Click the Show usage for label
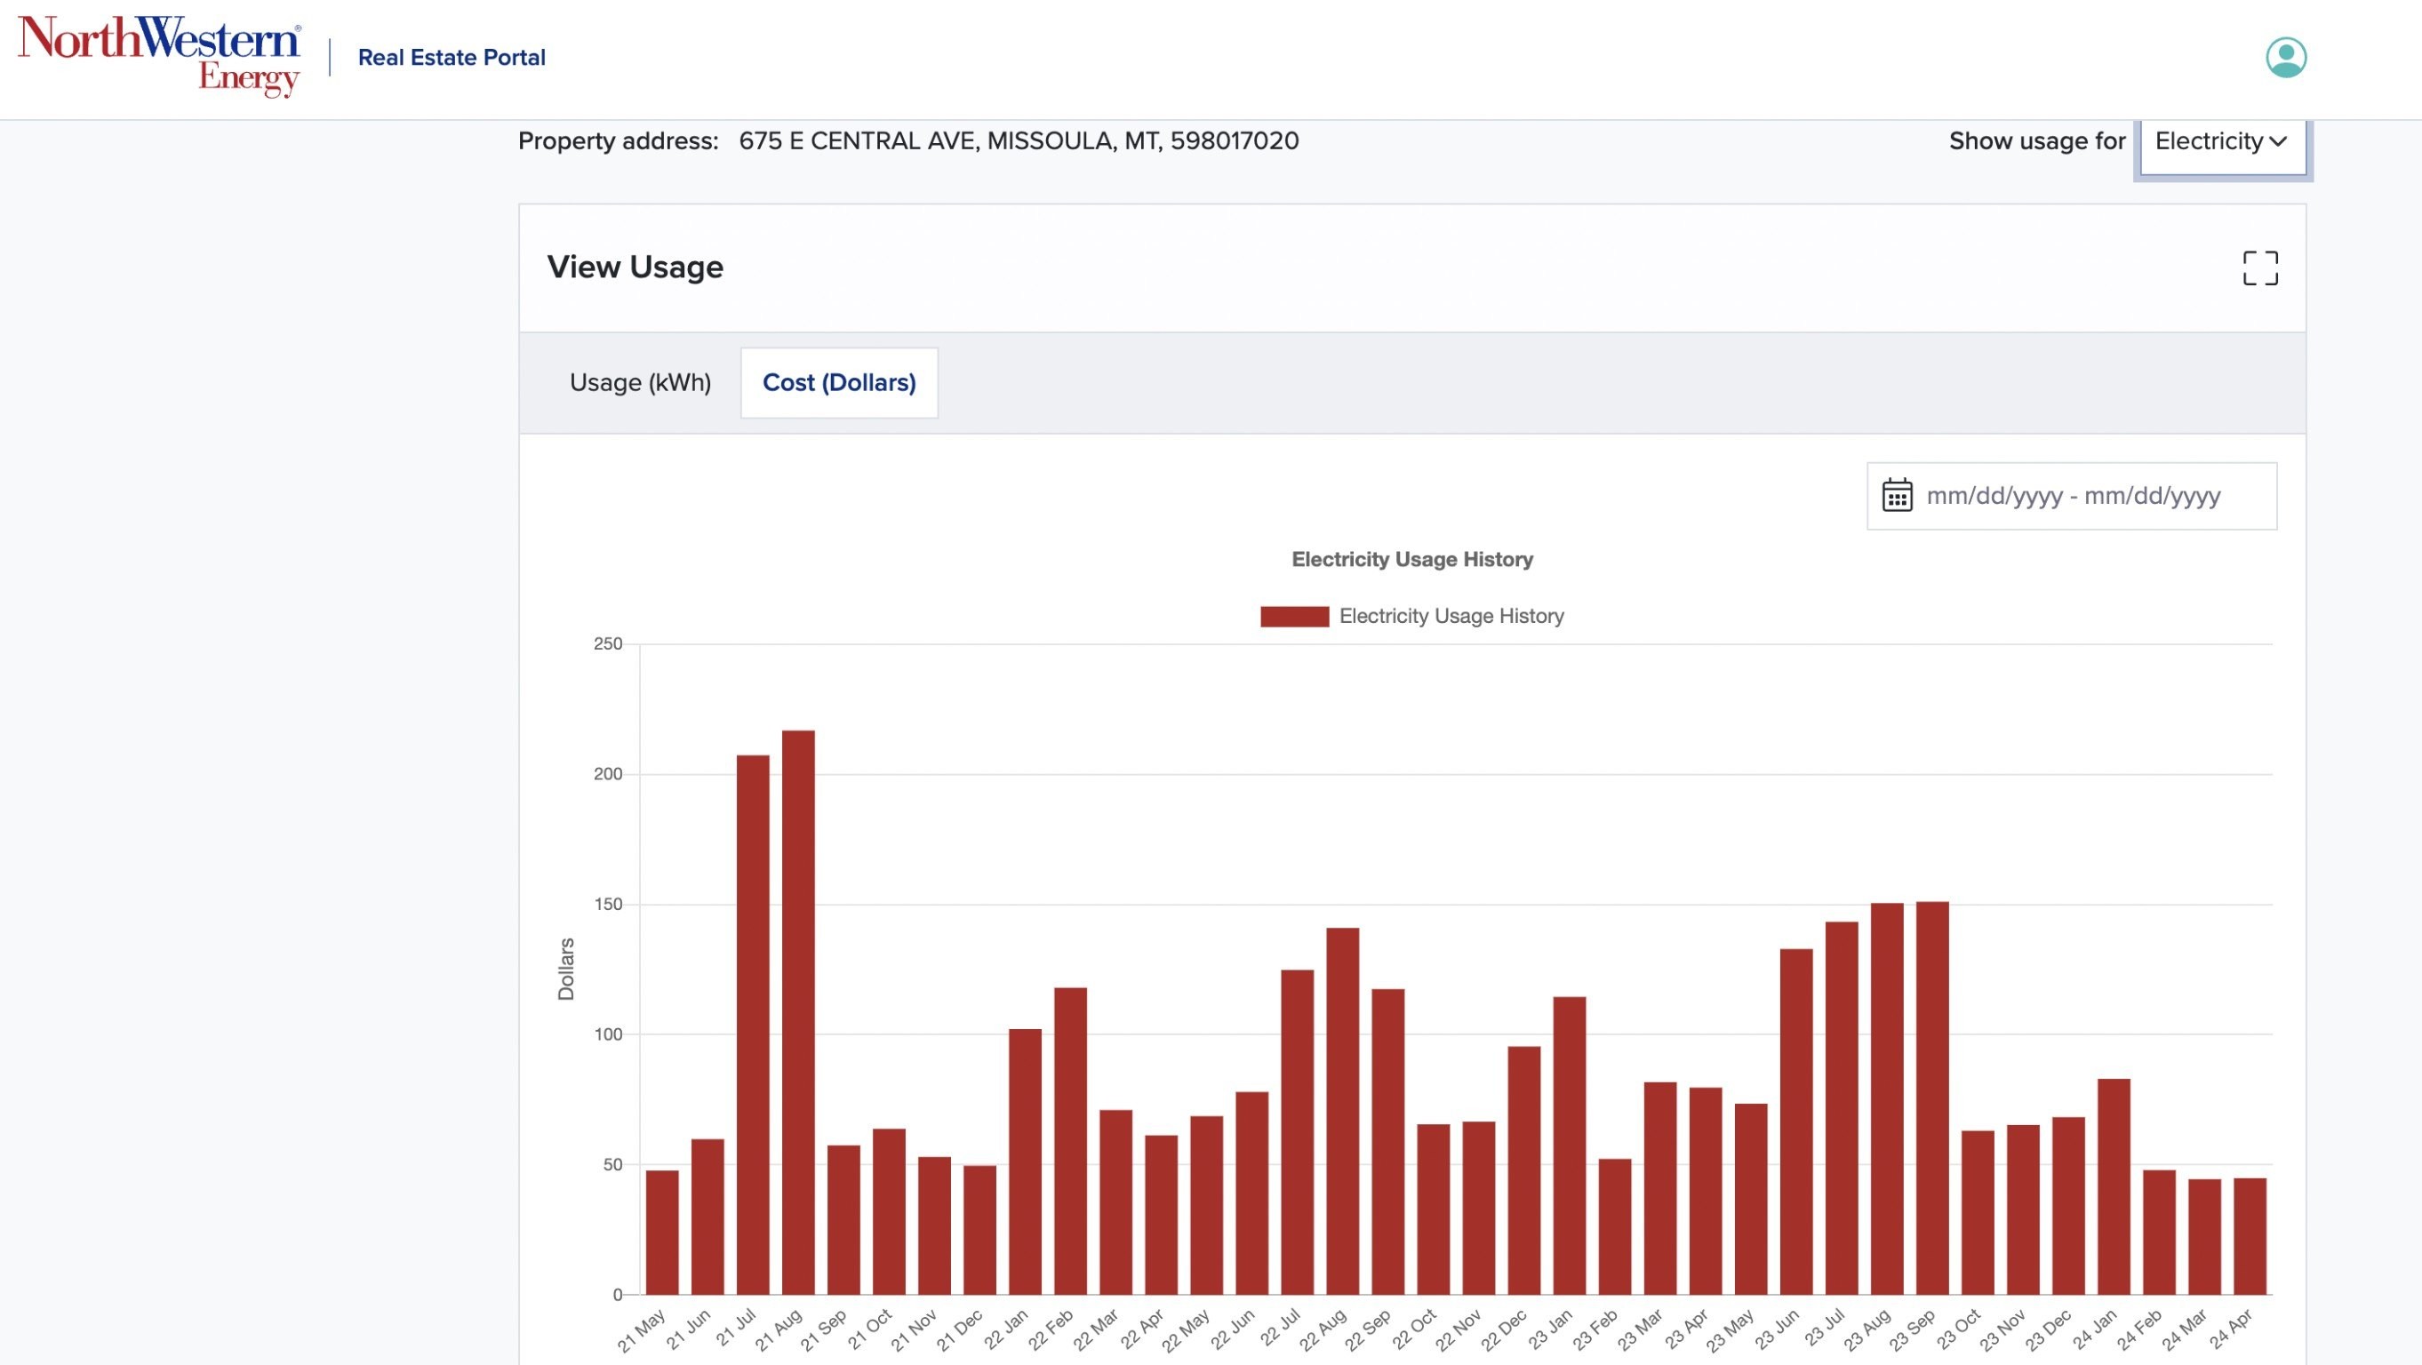This screenshot has height=1365, width=2422. click(x=2036, y=141)
